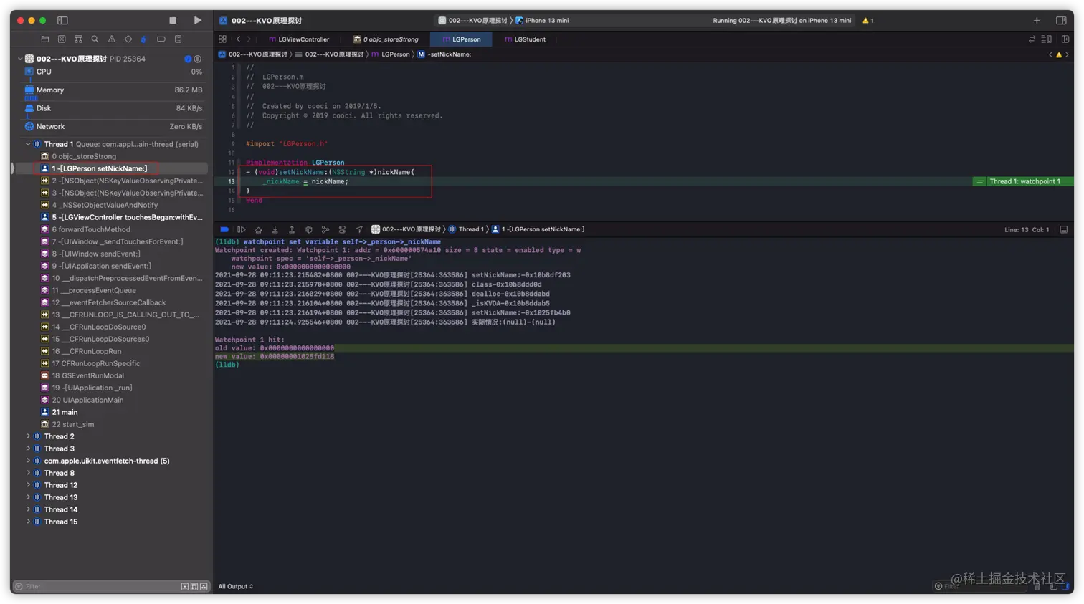Go forward with the editor history forward arrow

(x=249, y=39)
